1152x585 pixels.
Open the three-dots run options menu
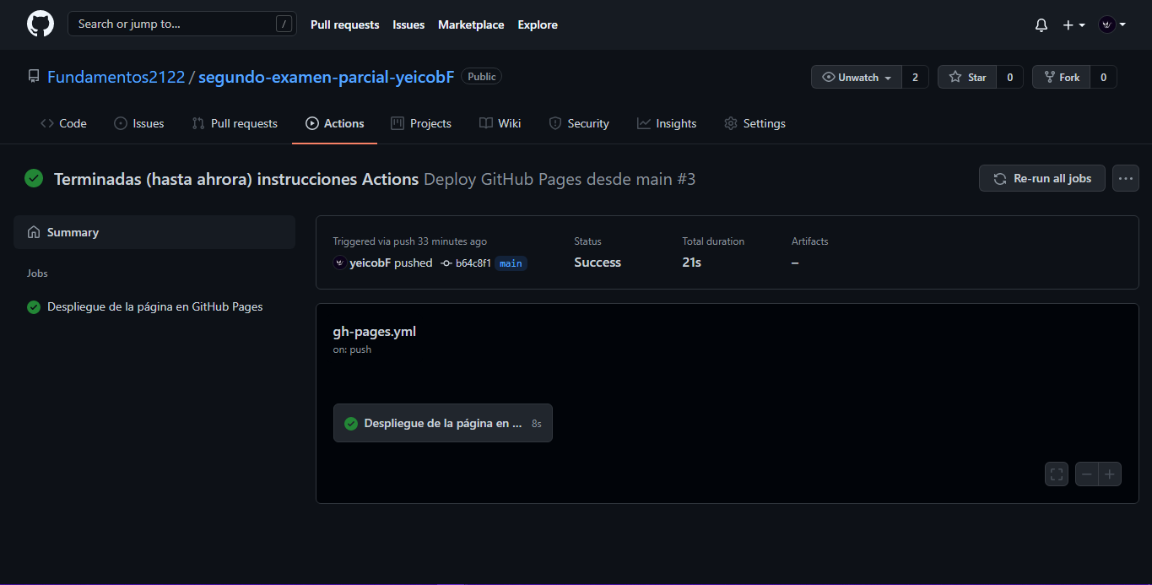click(x=1126, y=178)
